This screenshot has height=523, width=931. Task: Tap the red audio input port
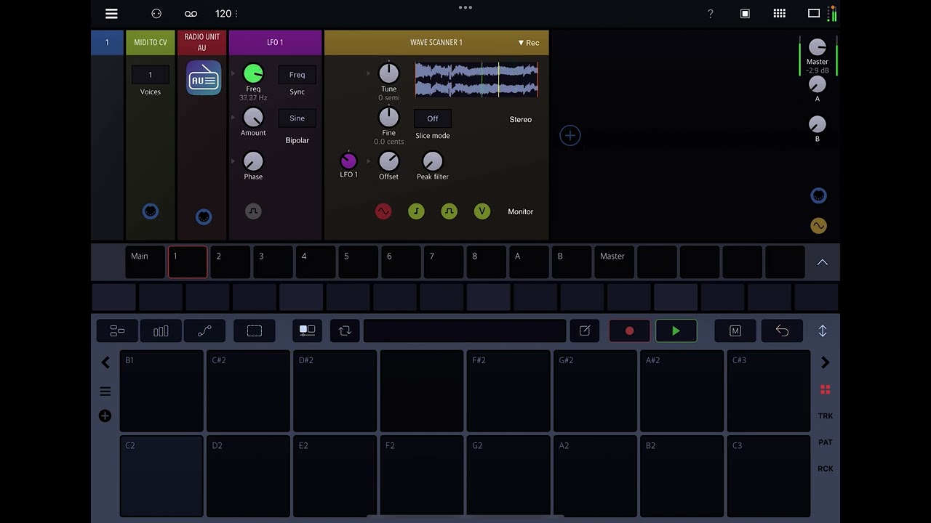tap(383, 211)
